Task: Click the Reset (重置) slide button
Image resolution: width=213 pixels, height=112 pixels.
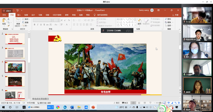Action: pyautogui.click(x=26, y=22)
